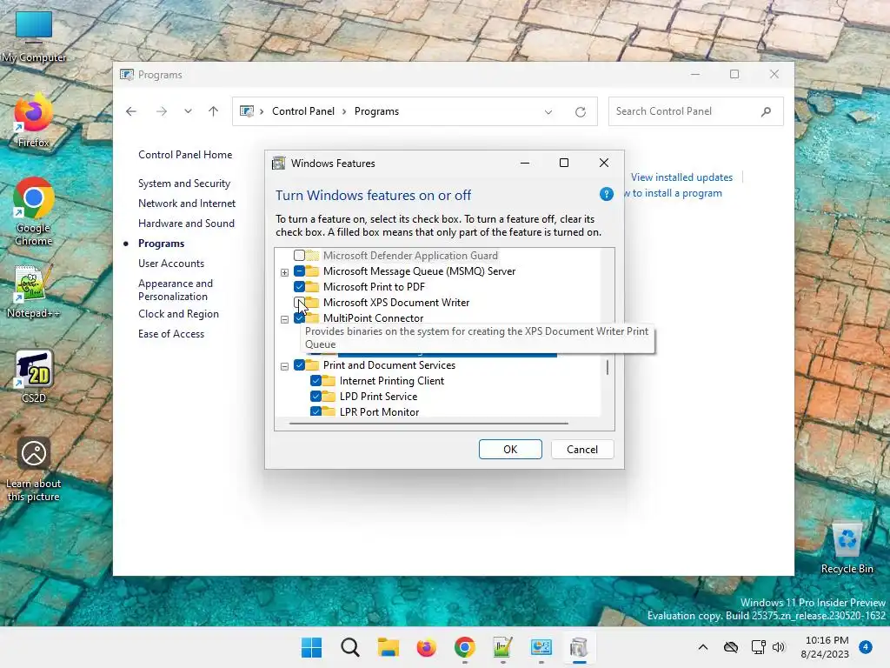
Task: Click the vertical scrollbar thumb in features list
Action: (x=608, y=367)
